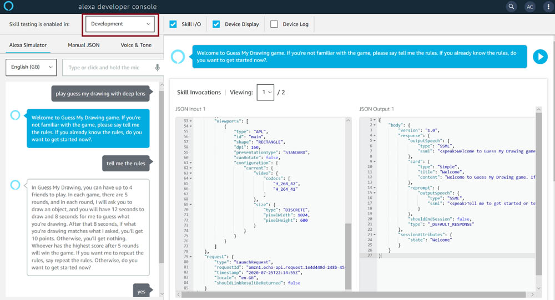Click the 'shouldEndSession' line in JSON output
The image size is (555, 300).
pyautogui.click(x=440, y=219)
